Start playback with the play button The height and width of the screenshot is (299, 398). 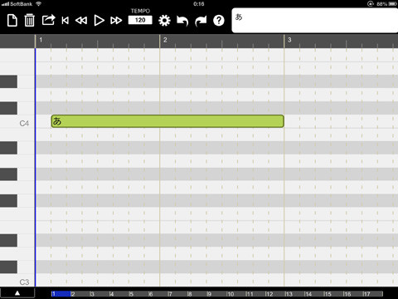click(99, 21)
